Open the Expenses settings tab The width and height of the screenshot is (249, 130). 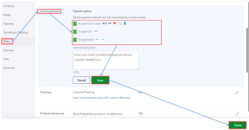coord(9,50)
